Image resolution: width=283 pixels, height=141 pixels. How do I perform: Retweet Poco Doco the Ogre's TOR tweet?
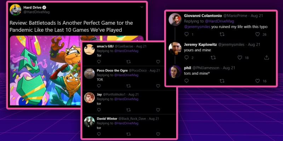[128, 86]
